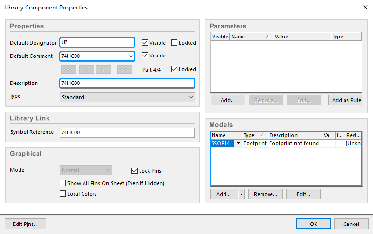Screen dimensions: 373x234
Task: Go to previous part with < button
Action: [87, 69]
